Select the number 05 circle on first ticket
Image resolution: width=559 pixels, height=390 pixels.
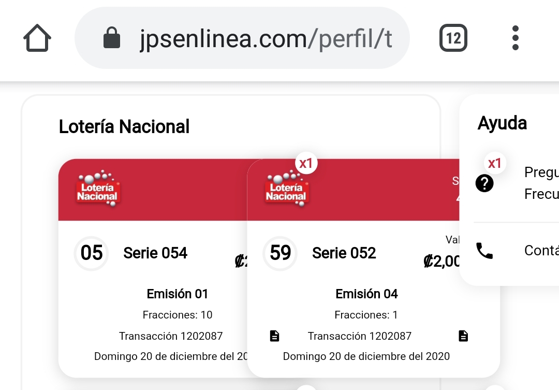click(x=92, y=253)
